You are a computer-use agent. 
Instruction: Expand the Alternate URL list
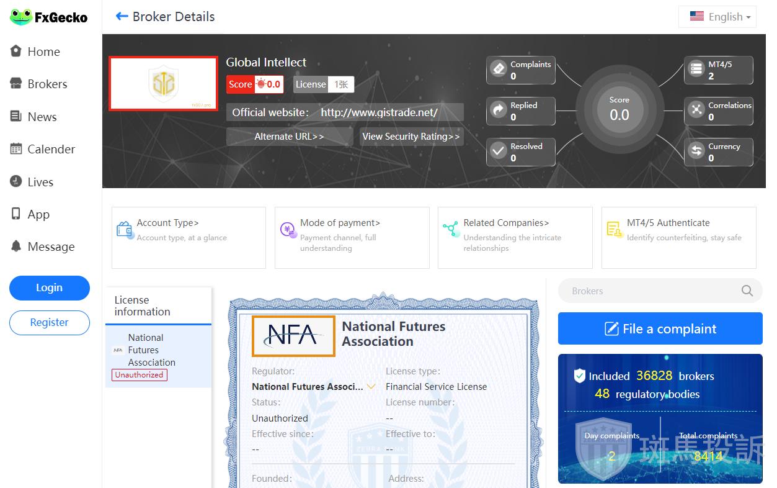(289, 137)
